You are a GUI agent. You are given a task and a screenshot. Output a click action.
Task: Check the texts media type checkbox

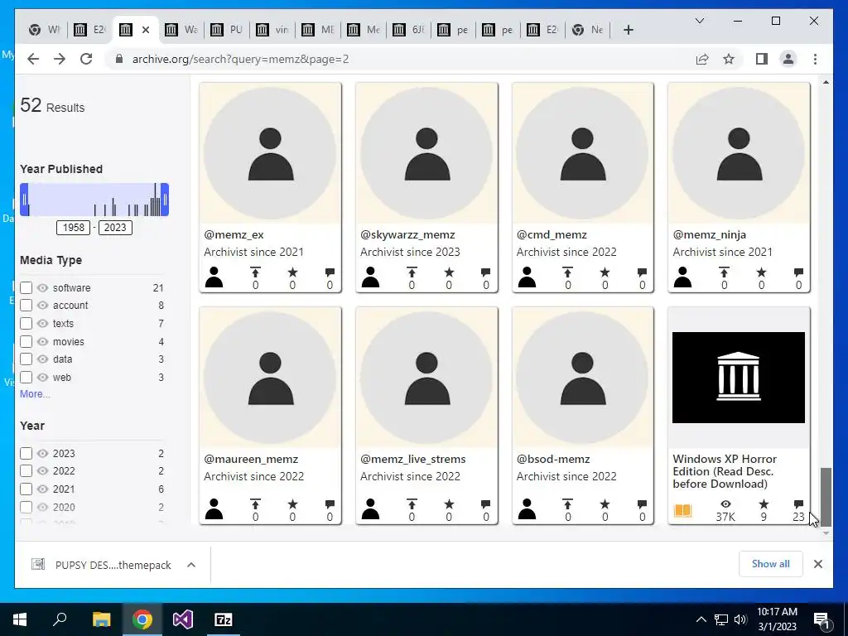point(26,324)
